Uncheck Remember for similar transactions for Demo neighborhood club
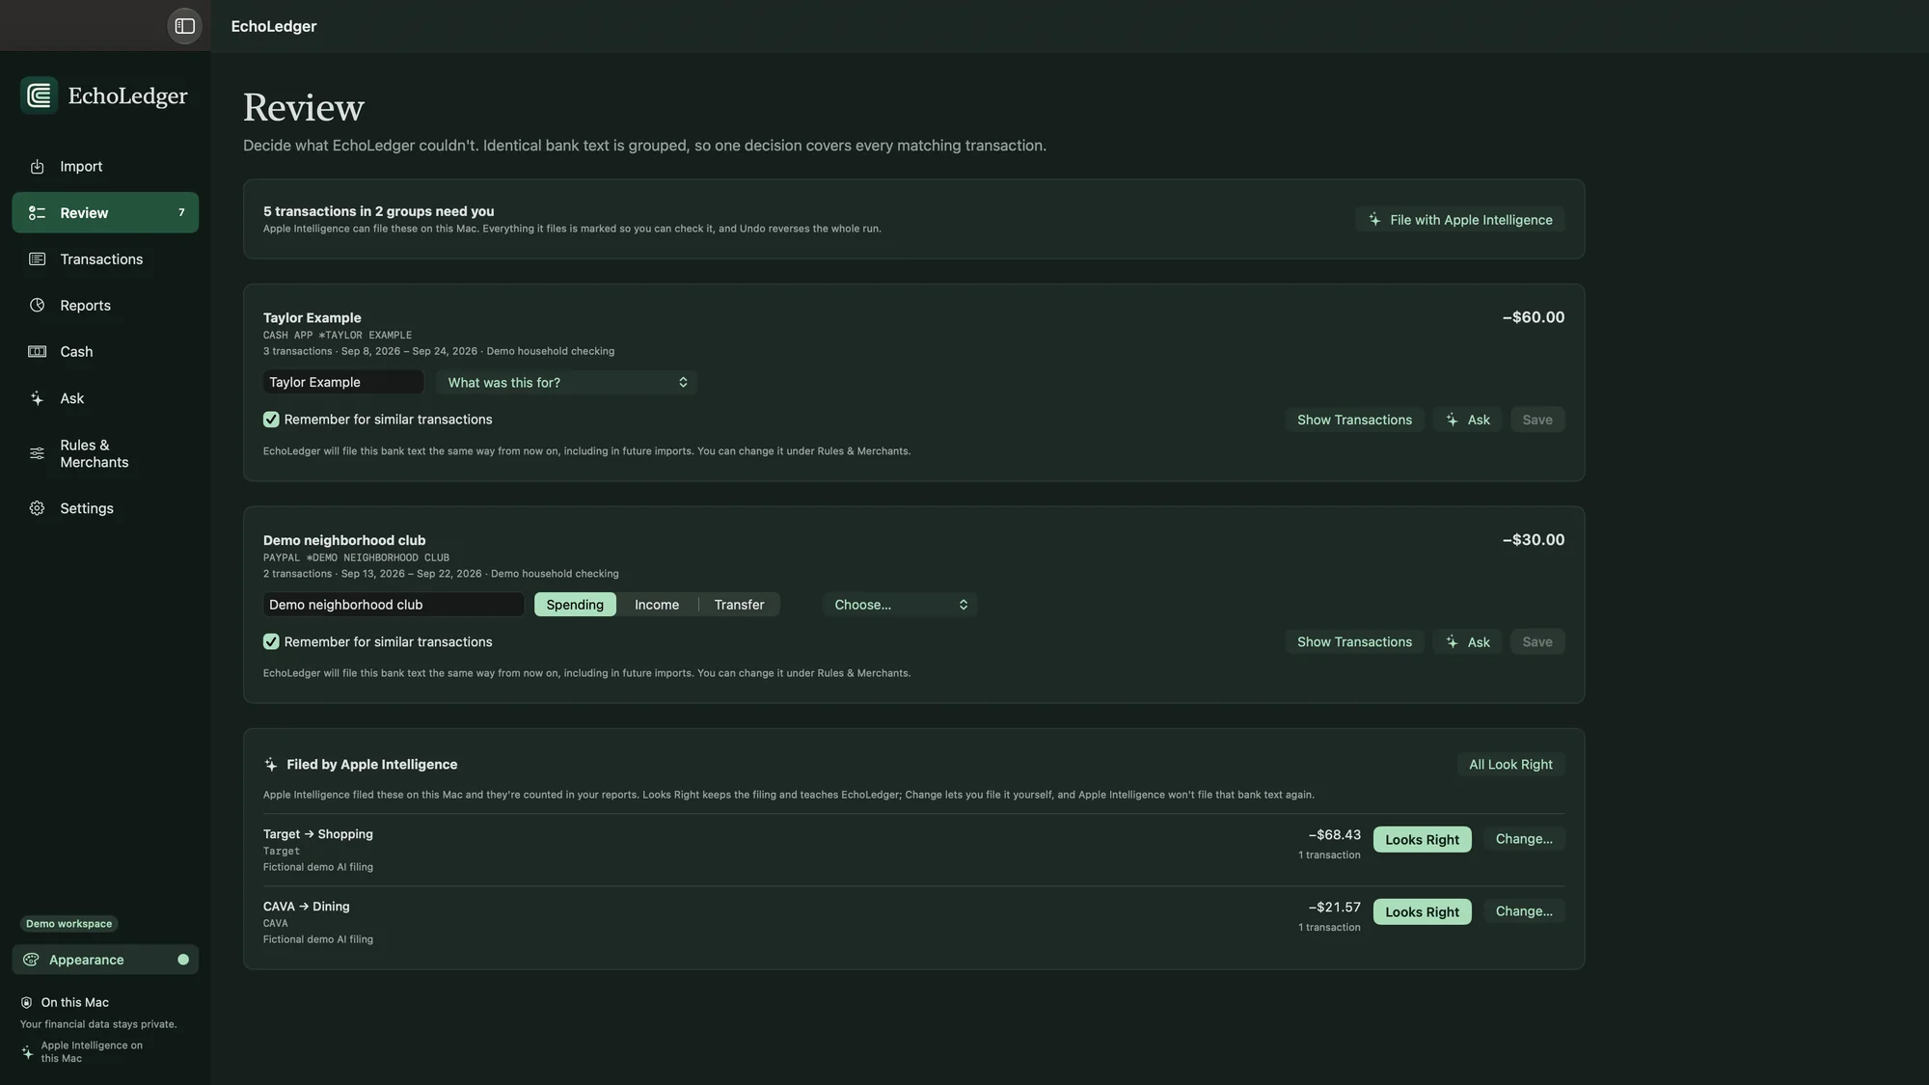The width and height of the screenshot is (1929, 1085). click(271, 642)
